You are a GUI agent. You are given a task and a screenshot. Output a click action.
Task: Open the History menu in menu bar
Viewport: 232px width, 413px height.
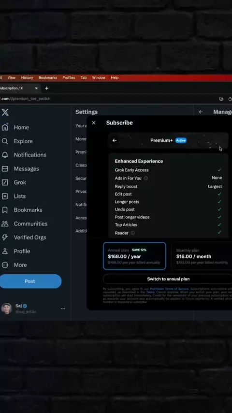(27, 78)
